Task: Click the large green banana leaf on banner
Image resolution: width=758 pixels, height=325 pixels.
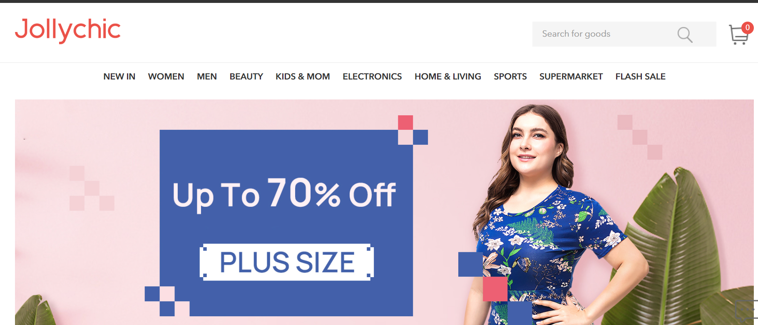Action: (x=683, y=246)
